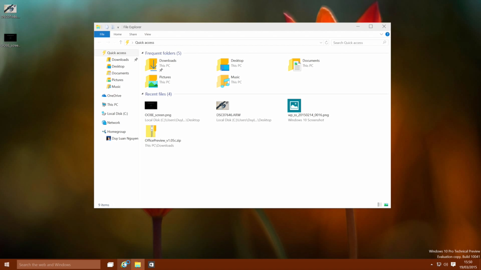Screen dimensions: 481x270
Task: Click the Frequent folders (5) header
Action: [x=163, y=53]
